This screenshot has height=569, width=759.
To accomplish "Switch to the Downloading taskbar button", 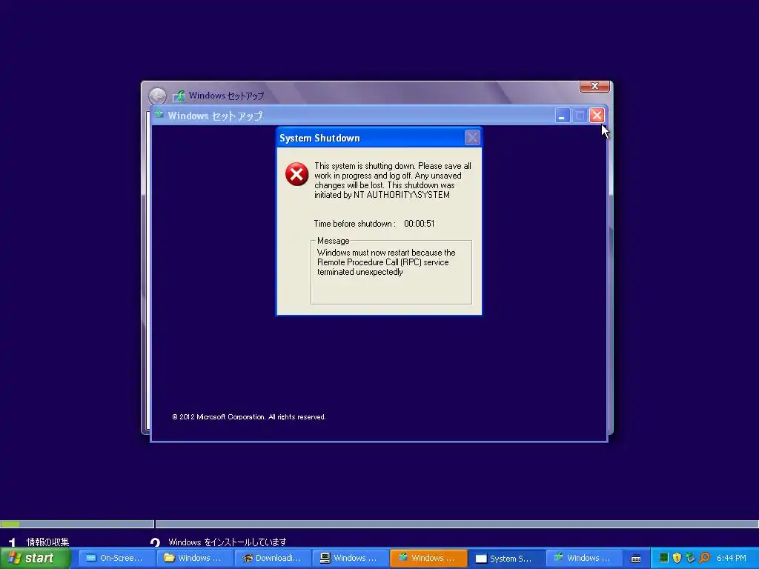I will (273, 558).
